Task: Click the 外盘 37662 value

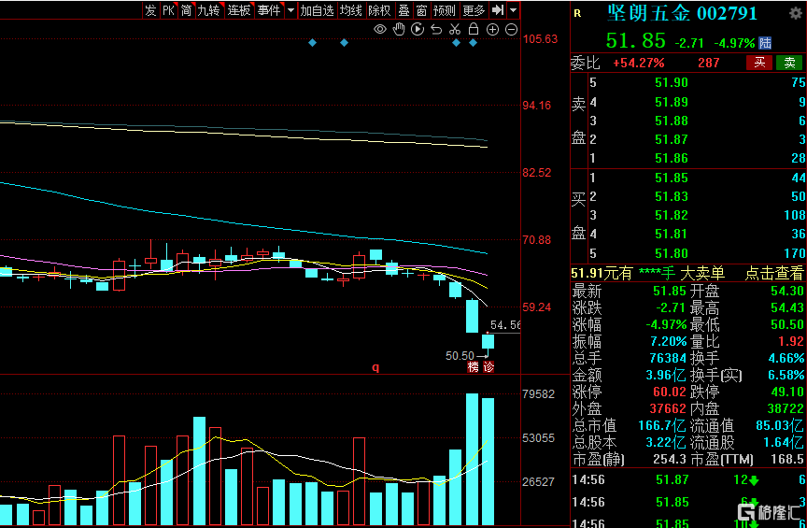Action: coord(666,409)
